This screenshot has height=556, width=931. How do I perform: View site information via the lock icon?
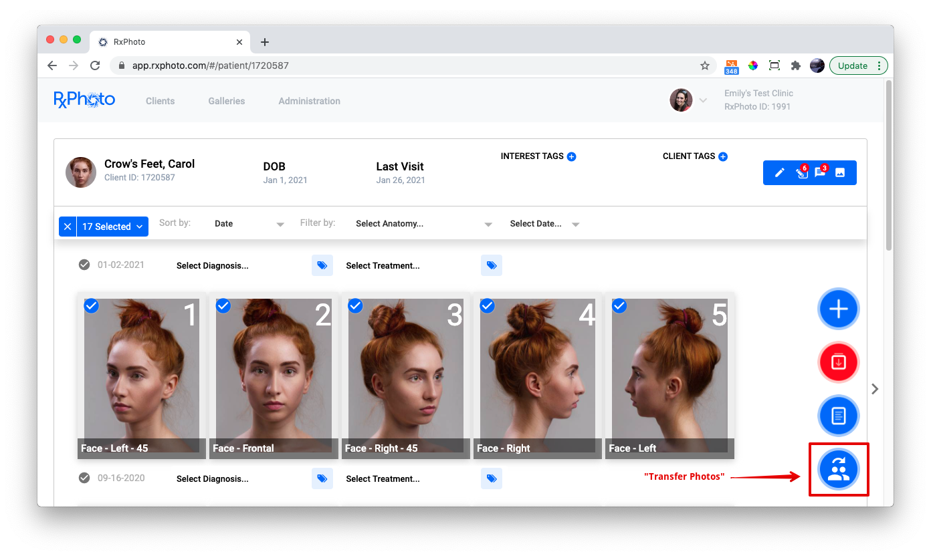122,65
